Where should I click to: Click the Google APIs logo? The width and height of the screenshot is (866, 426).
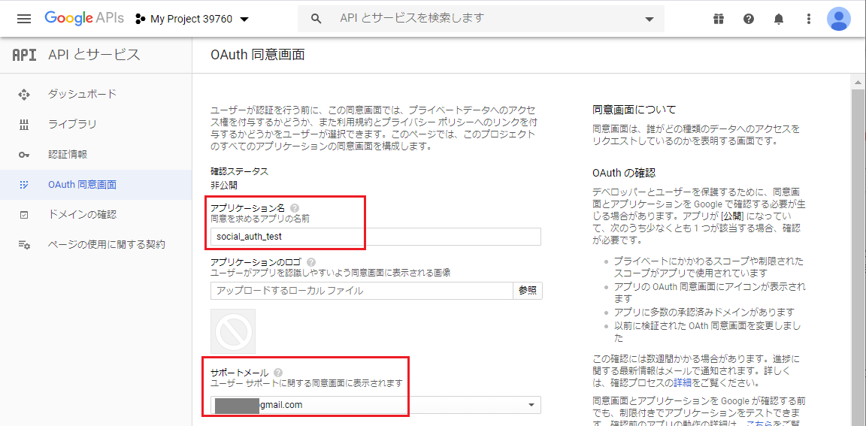(84, 19)
